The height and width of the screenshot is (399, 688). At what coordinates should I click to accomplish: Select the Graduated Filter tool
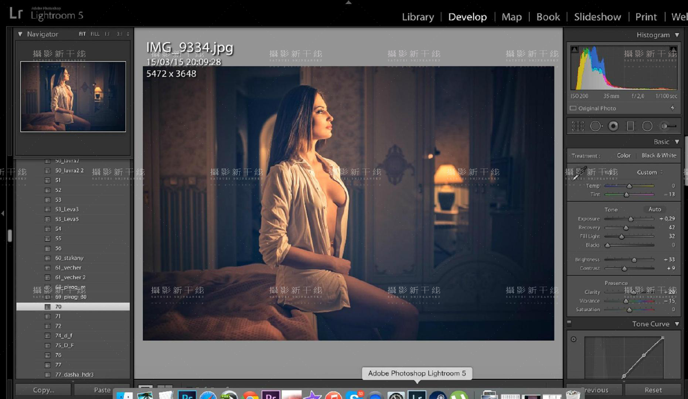[630, 126]
